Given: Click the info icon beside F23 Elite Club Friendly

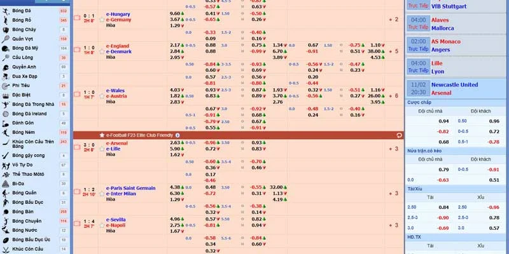Looking at the screenshot, I should coord(178,135).
